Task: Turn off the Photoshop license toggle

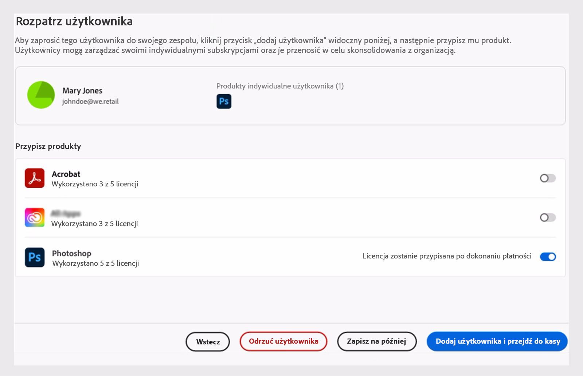Action: tap(548, 257)
